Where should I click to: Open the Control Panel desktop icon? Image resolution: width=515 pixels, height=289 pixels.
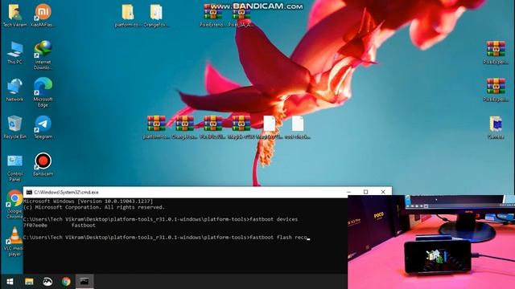pos(14,167)
